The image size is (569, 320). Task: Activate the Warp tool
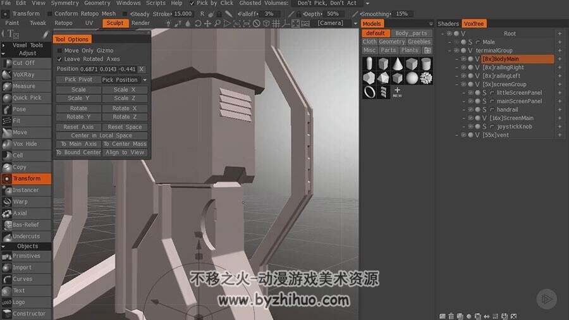(x=25, y=202)
